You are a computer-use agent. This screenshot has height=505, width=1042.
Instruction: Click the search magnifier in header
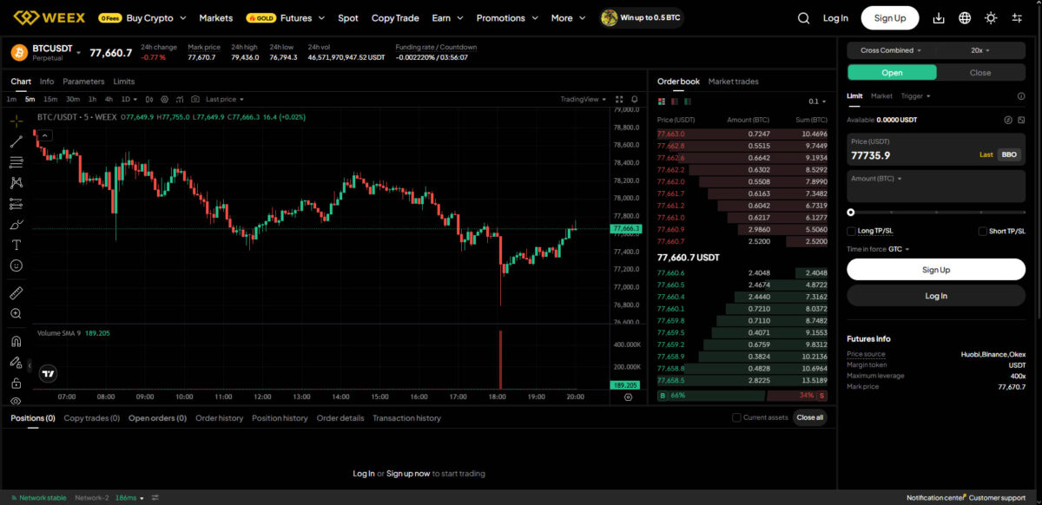804,17
